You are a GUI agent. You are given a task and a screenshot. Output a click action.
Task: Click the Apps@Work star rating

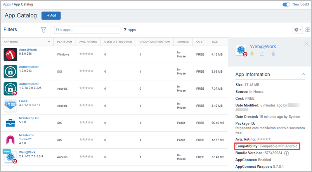coord(87,54)
